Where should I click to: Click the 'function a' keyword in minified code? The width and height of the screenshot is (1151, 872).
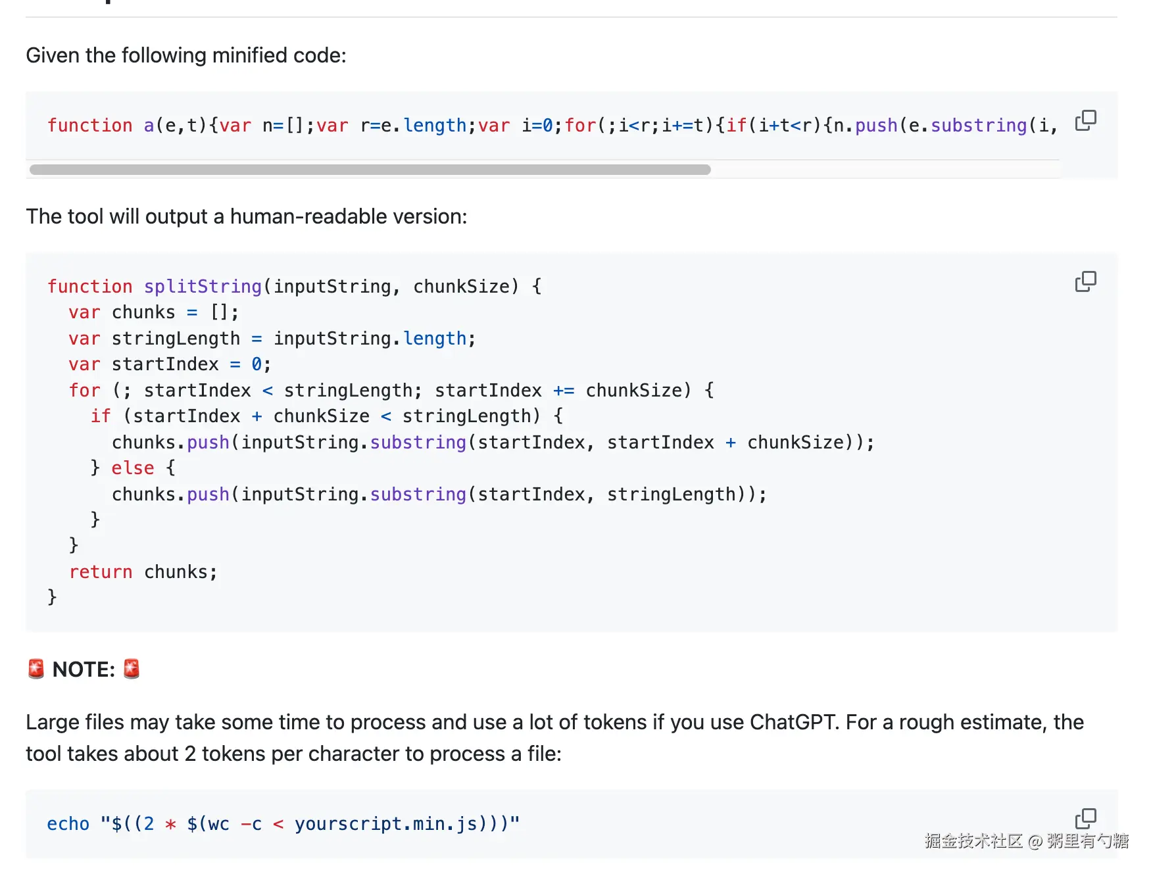point(101,125)
